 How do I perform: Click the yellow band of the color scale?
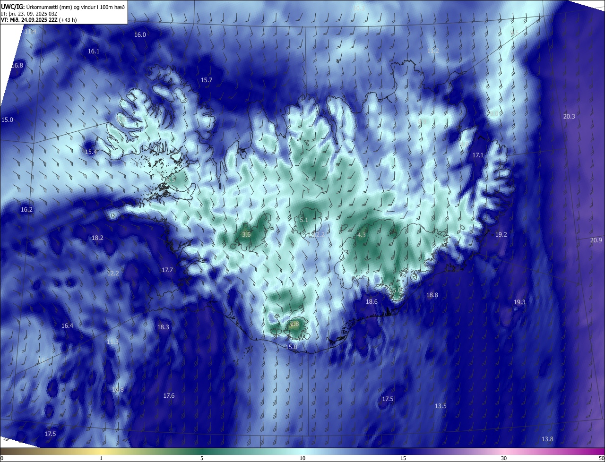[x=102, y=452]
